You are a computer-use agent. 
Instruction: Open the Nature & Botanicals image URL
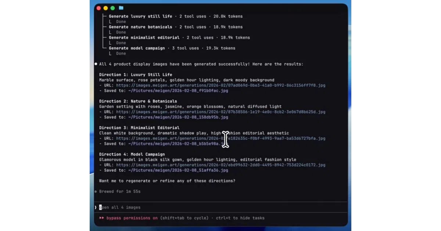220,112
